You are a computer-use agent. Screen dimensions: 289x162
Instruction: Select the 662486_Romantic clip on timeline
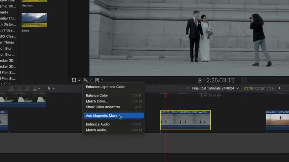(x=277, y=120)
